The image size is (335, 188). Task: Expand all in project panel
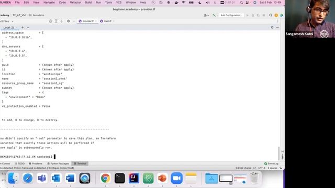click(56, 21)
